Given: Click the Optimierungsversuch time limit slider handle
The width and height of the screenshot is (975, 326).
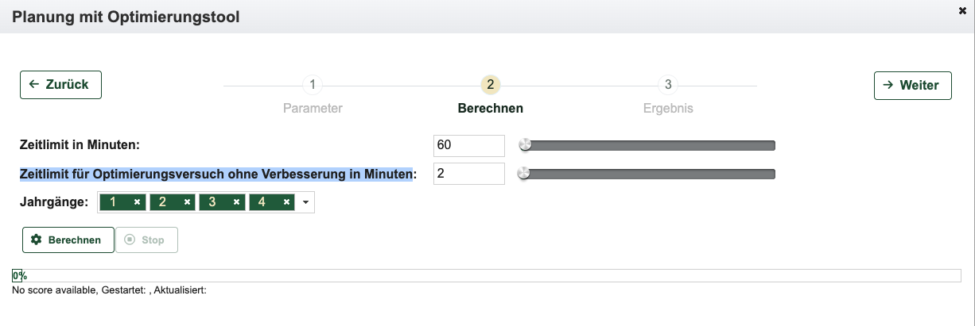Looking at the screenshot, I should [x=523, y=174].
